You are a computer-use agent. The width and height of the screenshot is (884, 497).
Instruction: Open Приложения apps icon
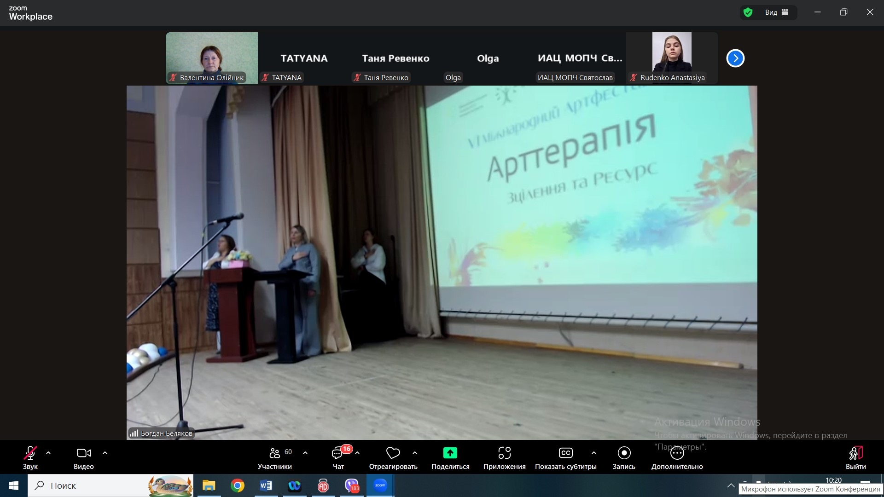[504, 453]
